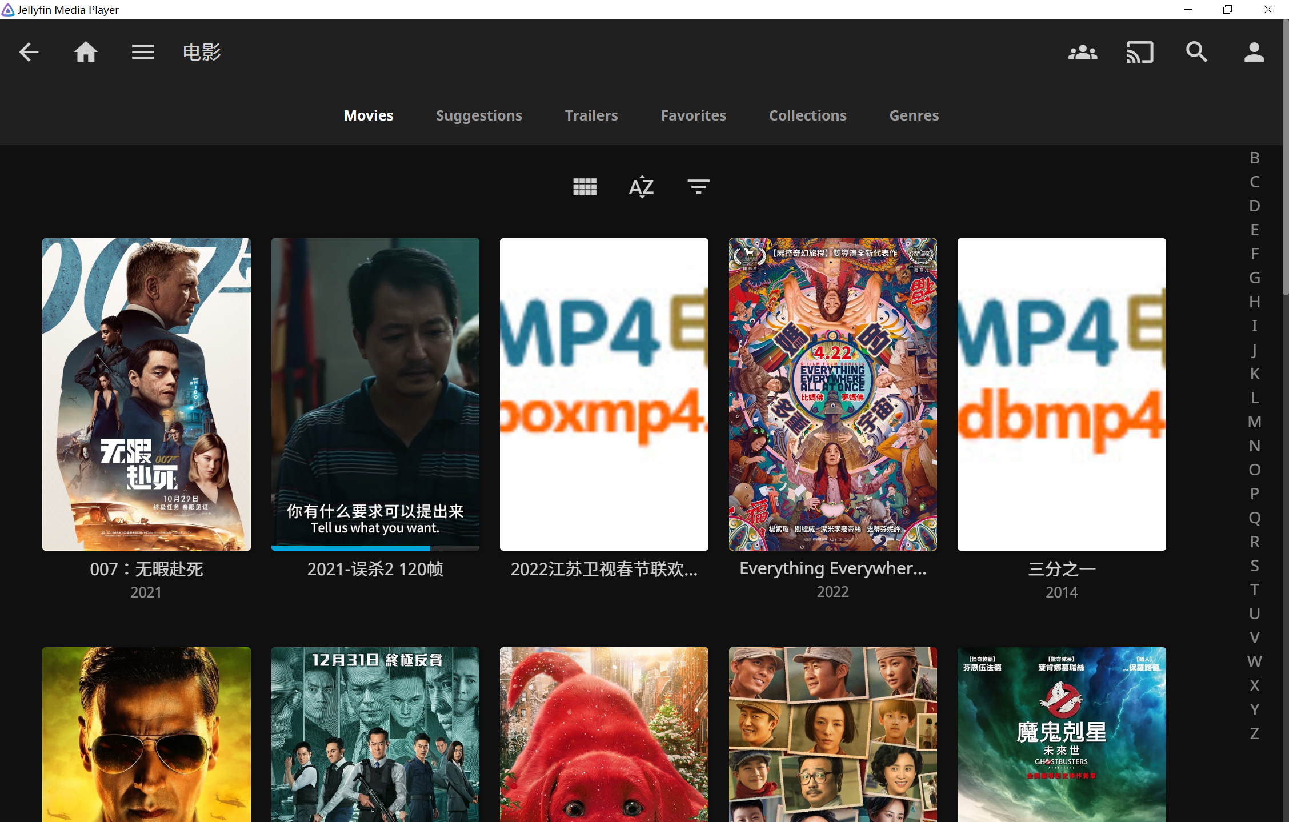Screen dimensions: 1289x822
Task: Click the 2021-误杀2 120帧 title link
Action: (375, 569)
